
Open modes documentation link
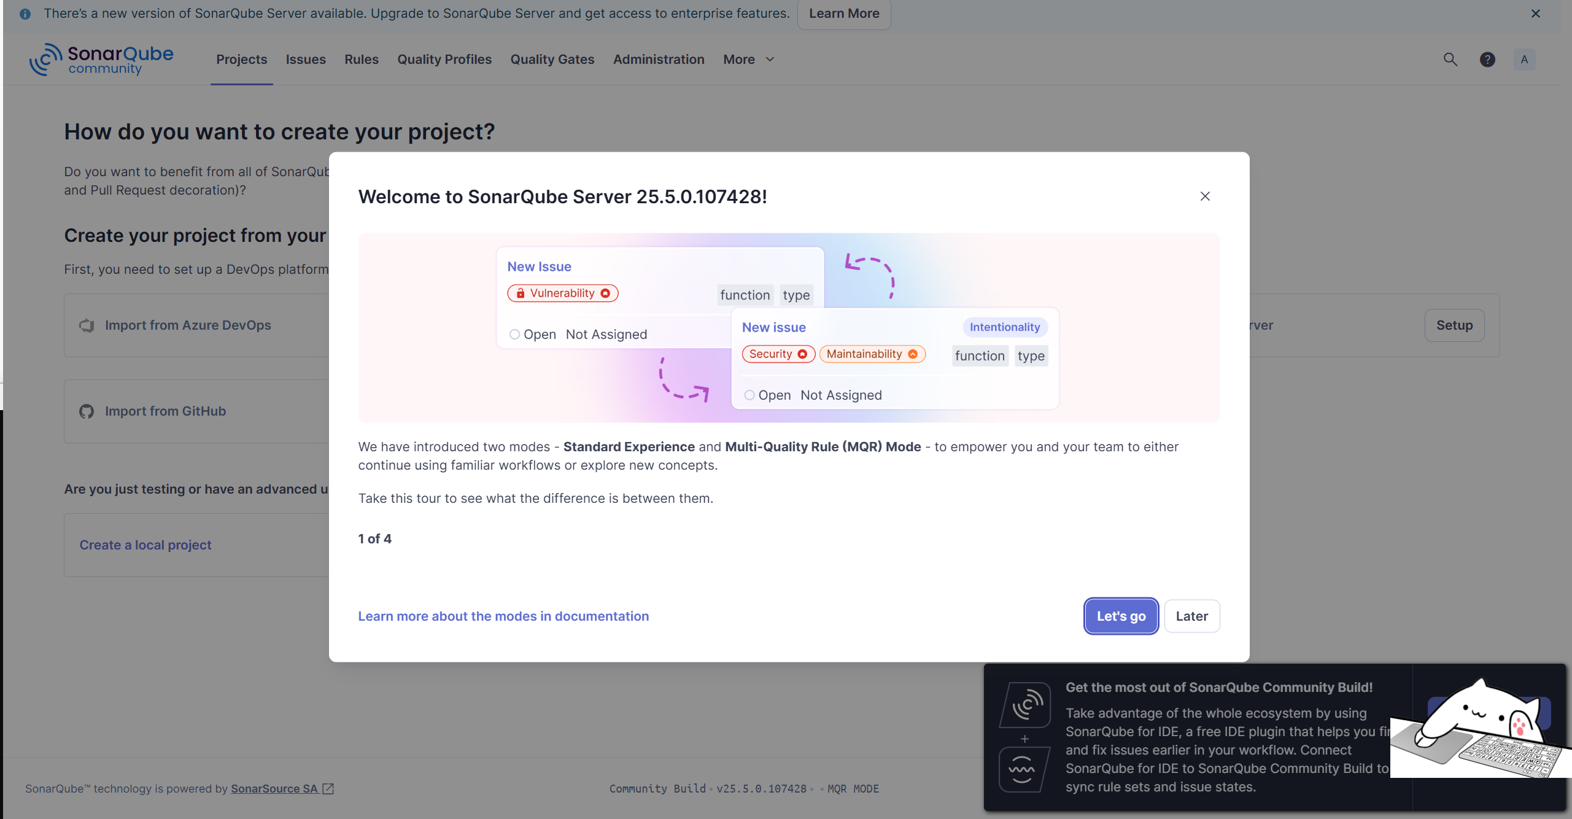pos(503,616)
